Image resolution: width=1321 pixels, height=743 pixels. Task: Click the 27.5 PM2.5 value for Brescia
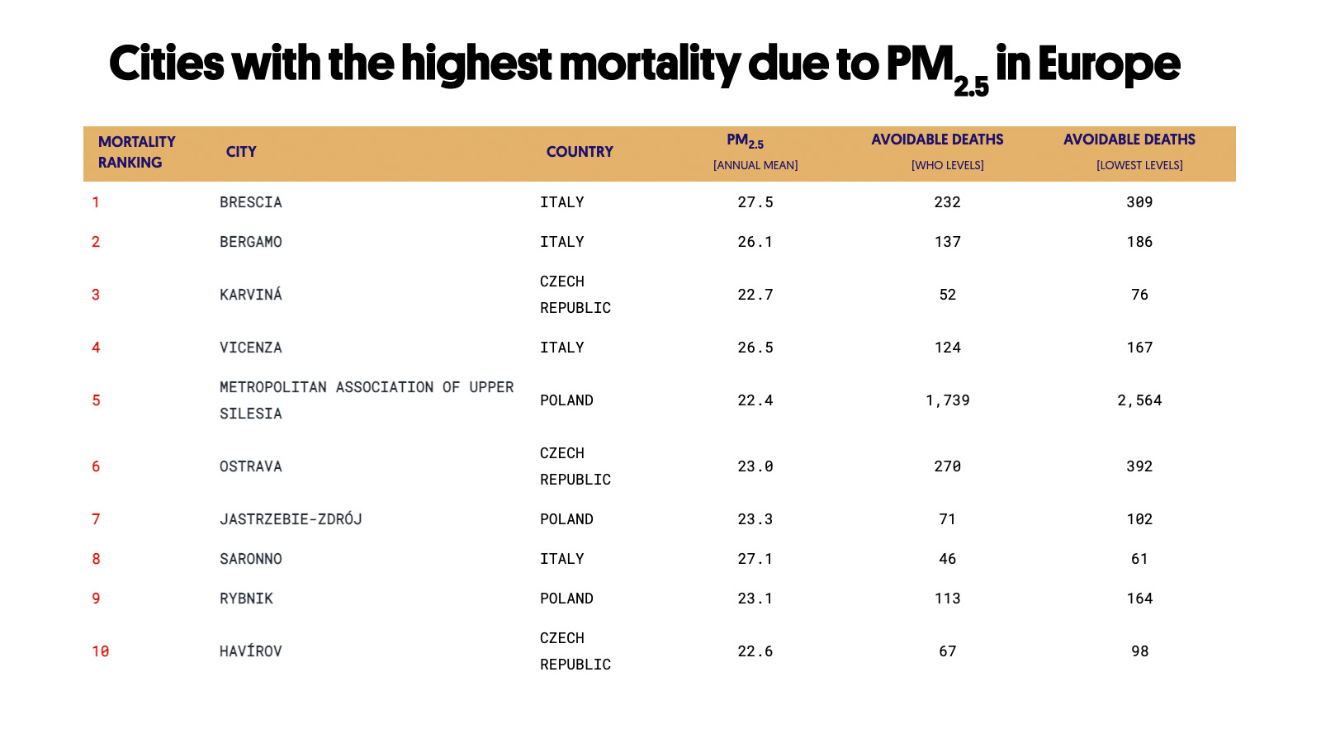click(755, 202)
